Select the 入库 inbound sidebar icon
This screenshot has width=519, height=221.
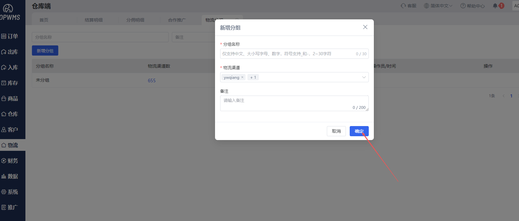(4, 67)
